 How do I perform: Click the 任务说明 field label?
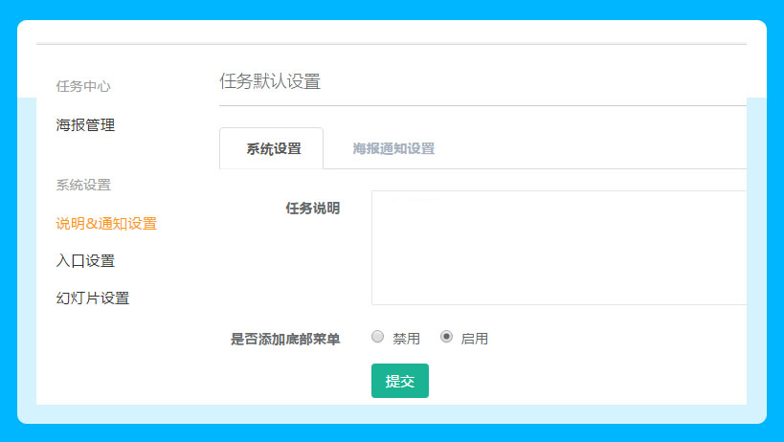[312, 208]
